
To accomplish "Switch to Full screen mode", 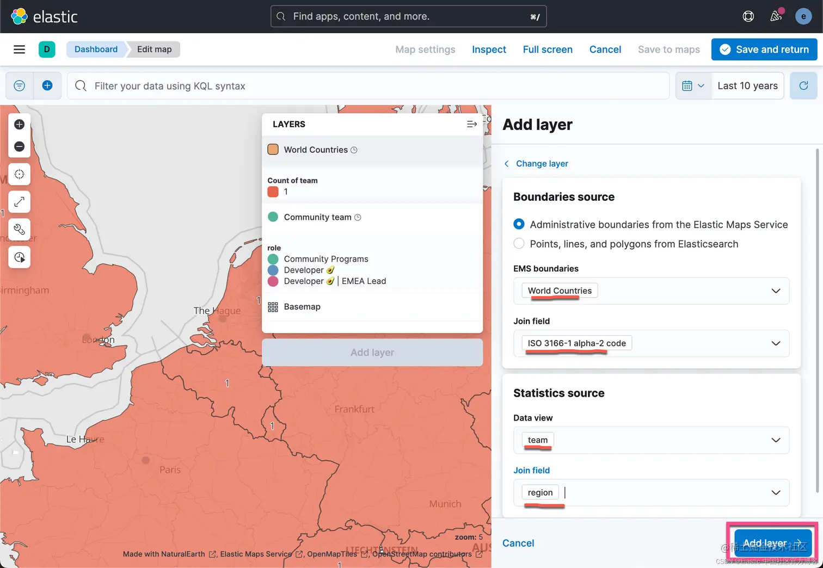I will 548,50.
